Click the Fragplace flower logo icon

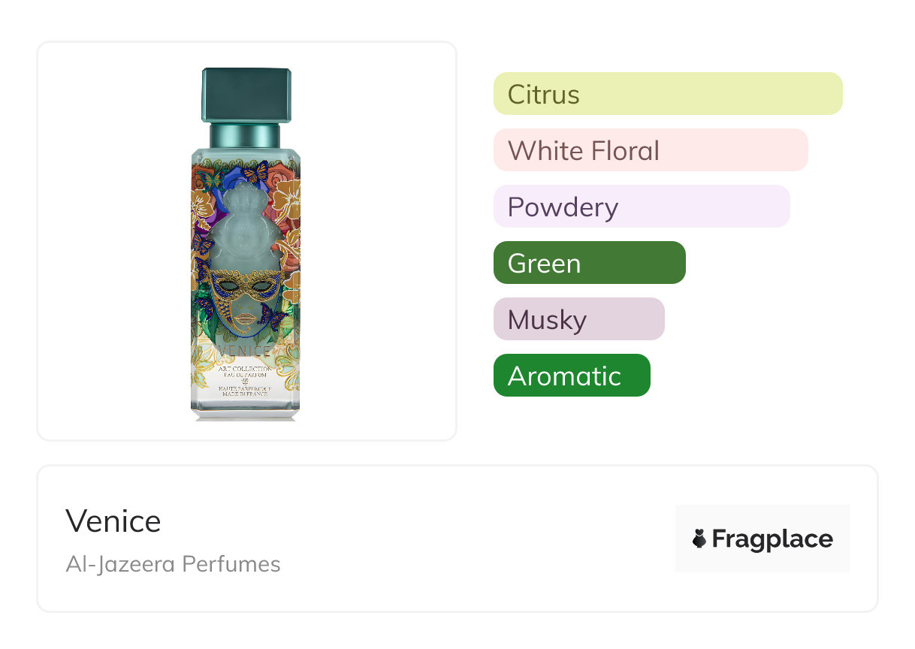point(699,539)
